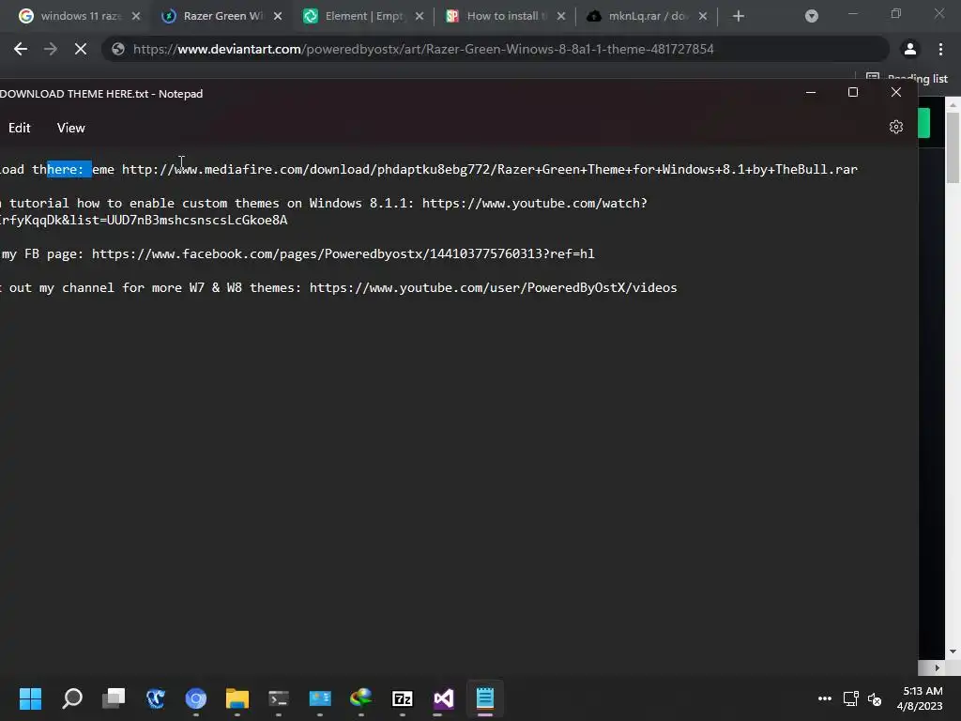Open the muted volume tray icon
Screen dimensions: 961x721
coord(875,698)
